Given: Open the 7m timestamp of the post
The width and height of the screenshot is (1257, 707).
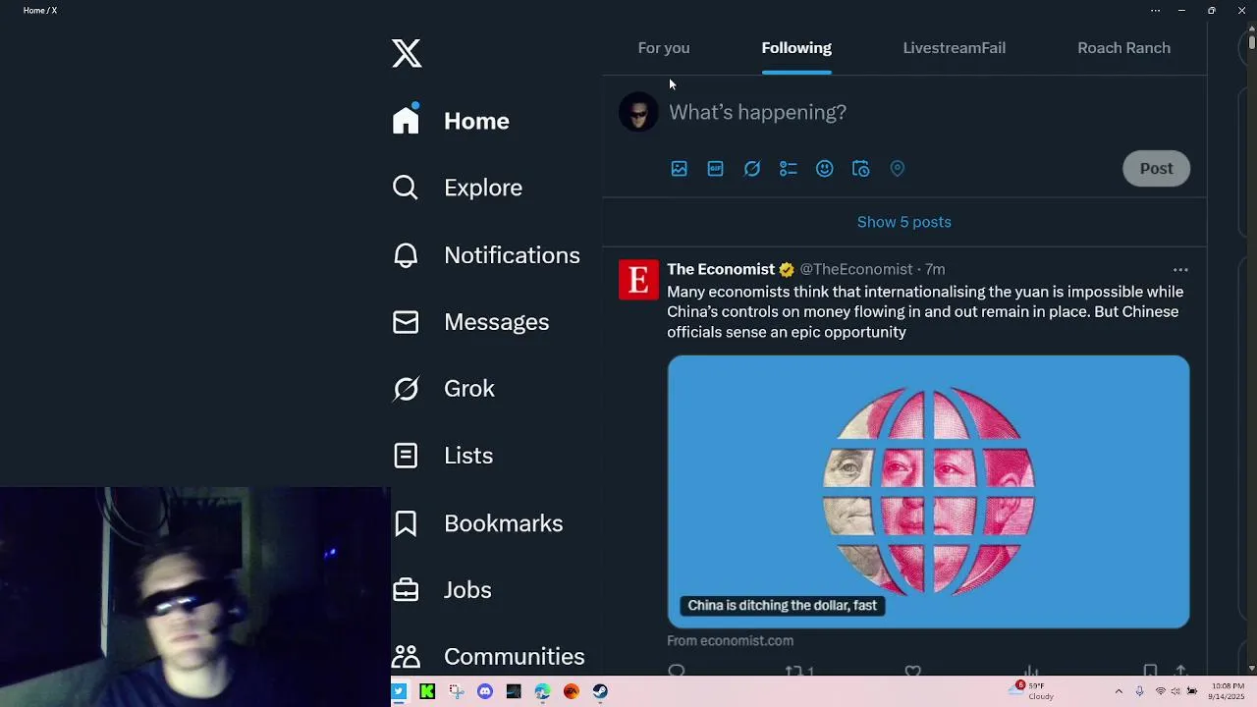Looking at the screenshot, I should [x=935, y=269].
